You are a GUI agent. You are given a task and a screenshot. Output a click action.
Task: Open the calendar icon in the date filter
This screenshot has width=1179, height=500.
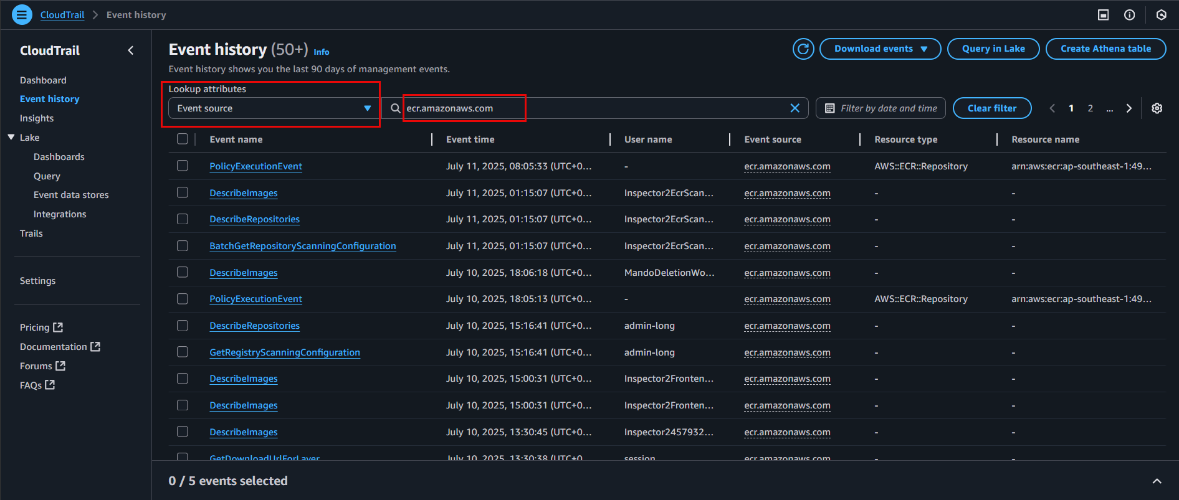830,108
